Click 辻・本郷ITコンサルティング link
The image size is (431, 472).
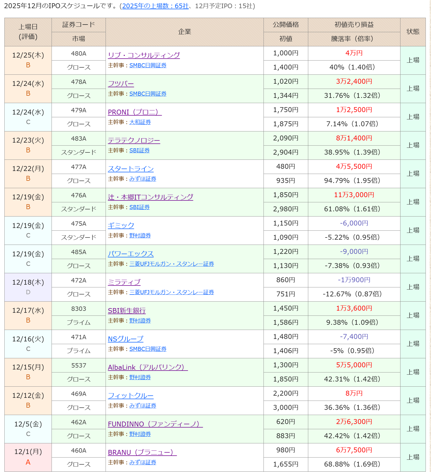150,197
